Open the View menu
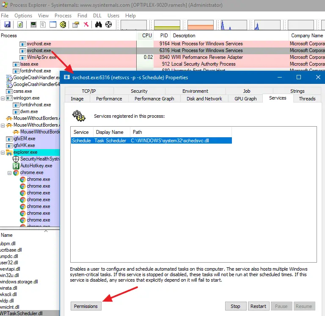Screen dimensions: 325x316 (43, 16)
